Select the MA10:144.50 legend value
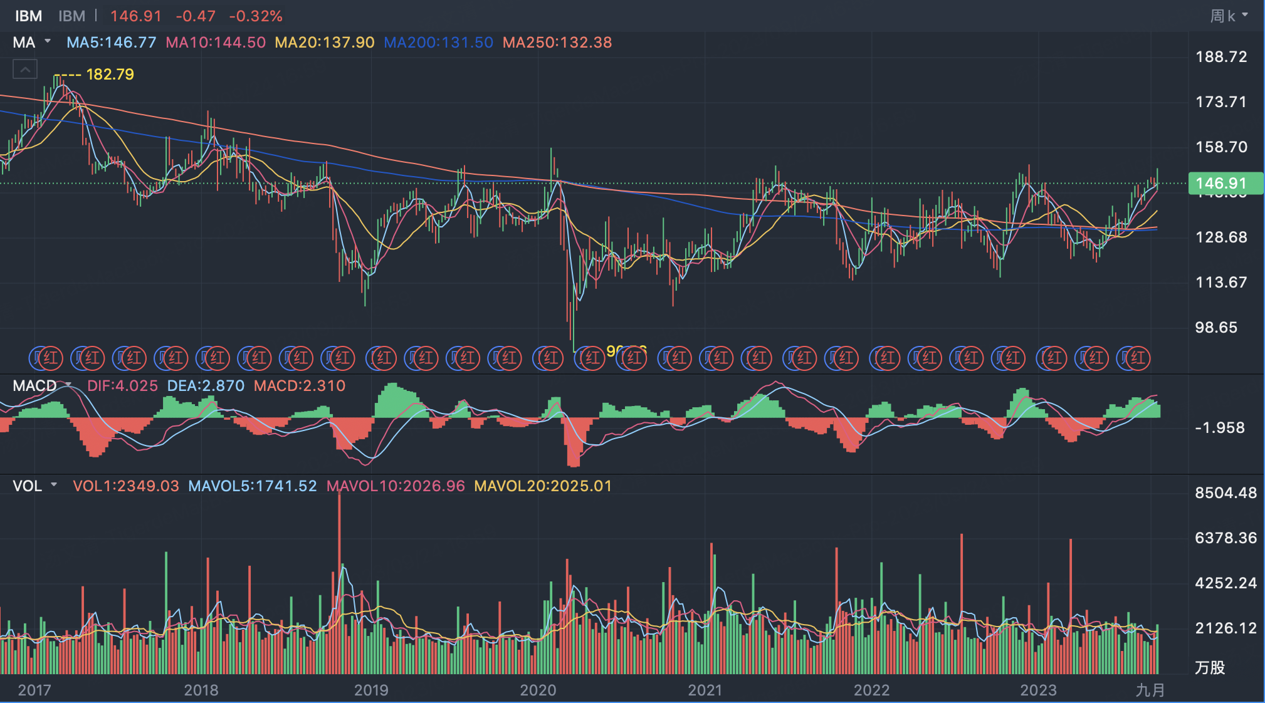Screen dimensions: 1265x703 216,43
